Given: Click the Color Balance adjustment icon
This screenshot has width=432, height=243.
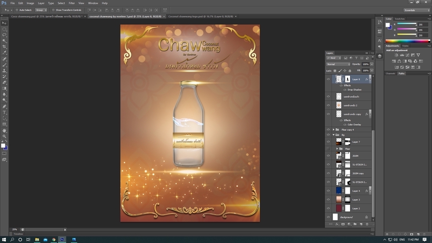Looking at the screenshot, I should pos(399,61).
